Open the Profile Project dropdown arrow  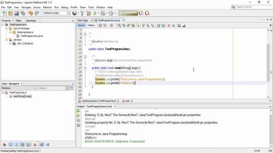[115, 13]
